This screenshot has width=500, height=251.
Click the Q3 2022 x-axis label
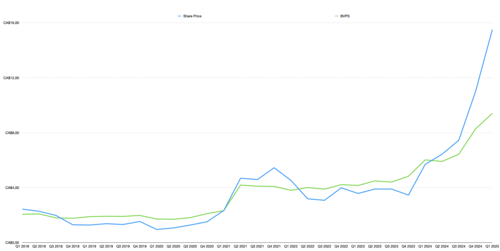tap(324, 247)
